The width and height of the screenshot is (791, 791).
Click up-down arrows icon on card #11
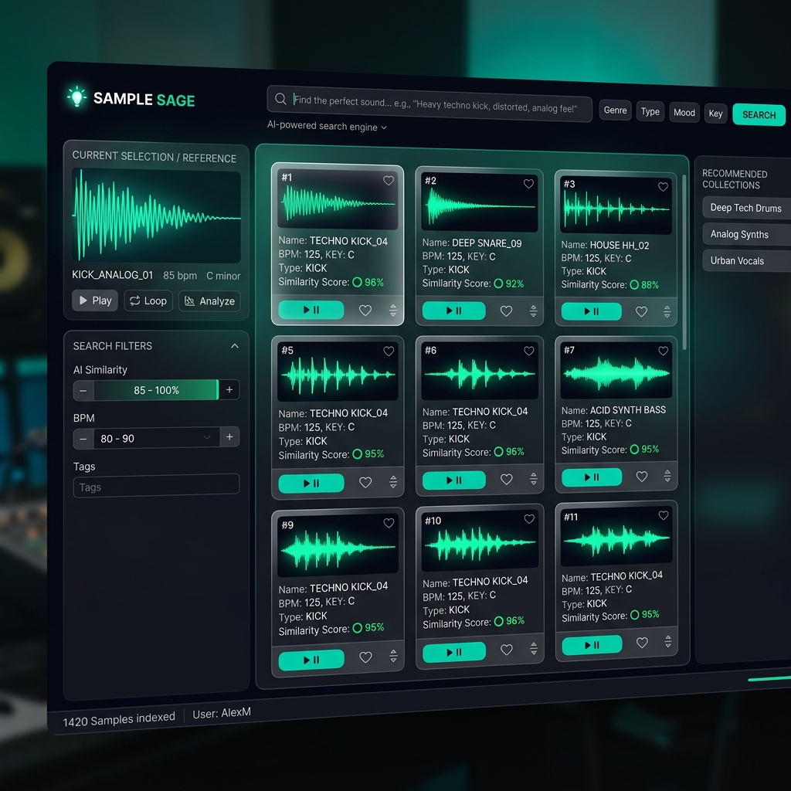(668, 642)
